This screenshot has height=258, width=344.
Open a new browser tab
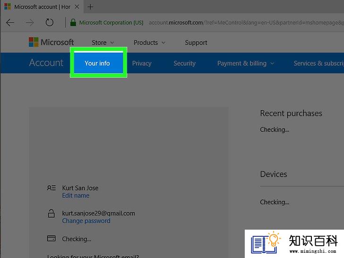coord(90,7)
